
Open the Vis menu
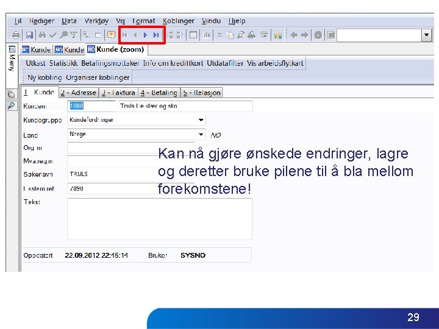(x=121, y=21)
